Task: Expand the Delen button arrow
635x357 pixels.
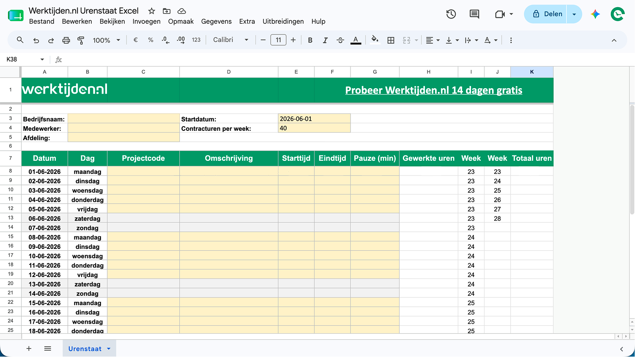Action: pos(574,14)
